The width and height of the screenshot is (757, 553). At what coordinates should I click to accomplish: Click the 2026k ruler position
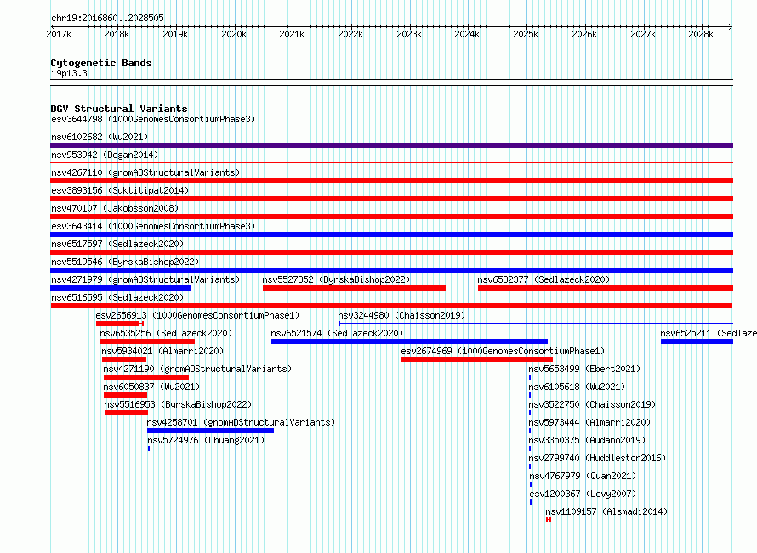pos(584,34)
